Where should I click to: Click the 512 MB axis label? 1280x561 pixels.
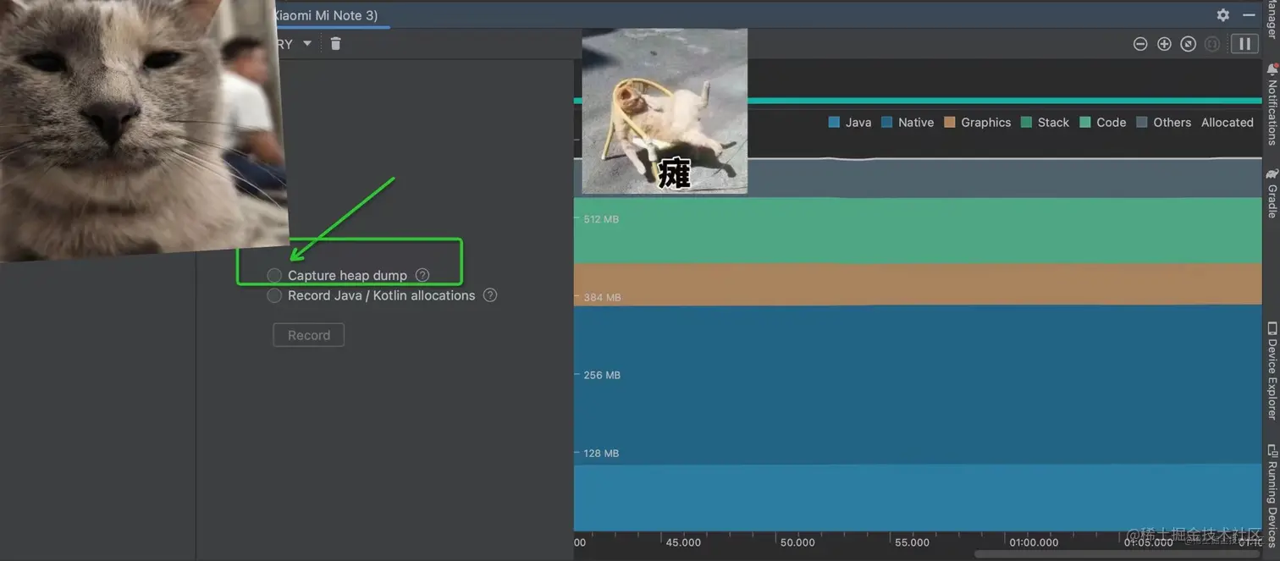[601, 219]
